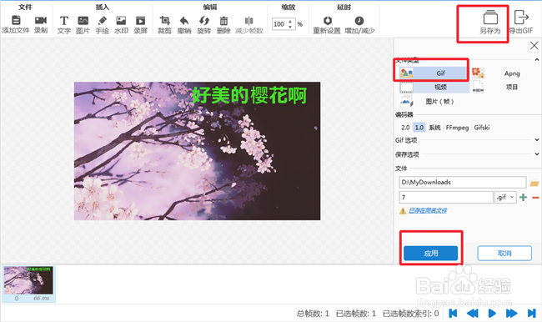Open the 增加/减少 delay clock icon
Image resolution: width=542 pixels, height=322 pixels.
click(359, 20)
